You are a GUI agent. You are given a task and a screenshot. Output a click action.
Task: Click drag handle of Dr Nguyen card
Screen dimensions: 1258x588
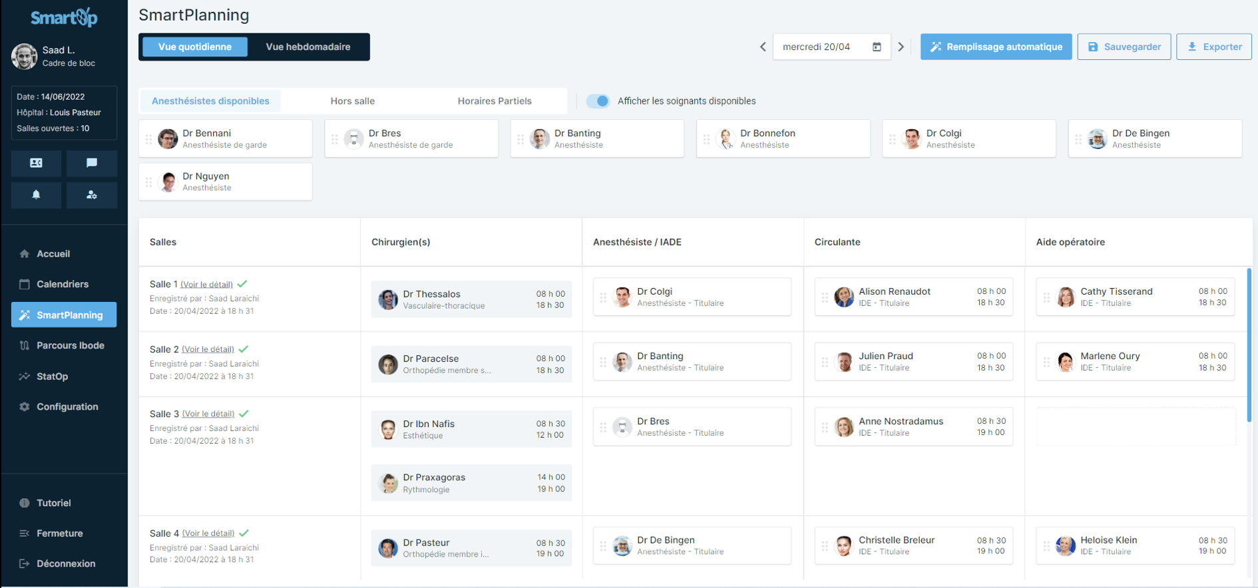148,182
